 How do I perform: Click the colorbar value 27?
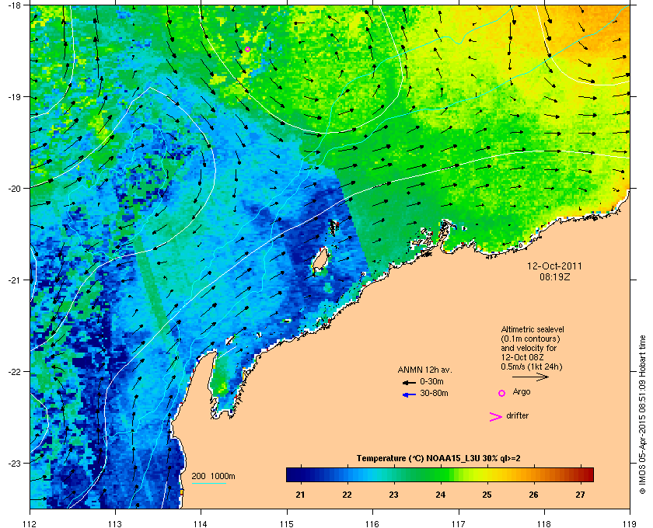click(x=580, y=495)
